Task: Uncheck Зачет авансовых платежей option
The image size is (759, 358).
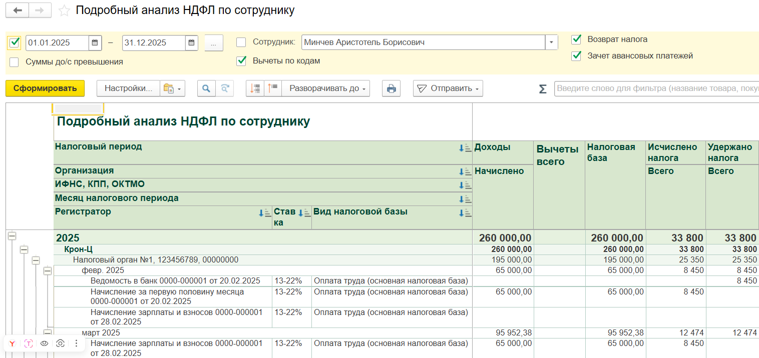Action: click(576, 55)
